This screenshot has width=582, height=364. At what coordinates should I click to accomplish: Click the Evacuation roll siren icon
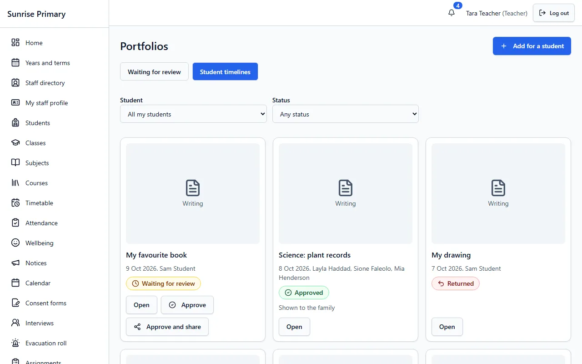(15, 343)
